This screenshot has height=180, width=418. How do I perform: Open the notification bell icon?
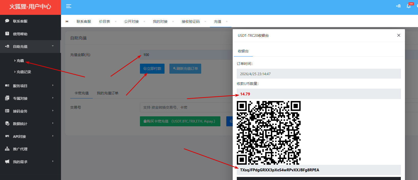pos(409,6)
